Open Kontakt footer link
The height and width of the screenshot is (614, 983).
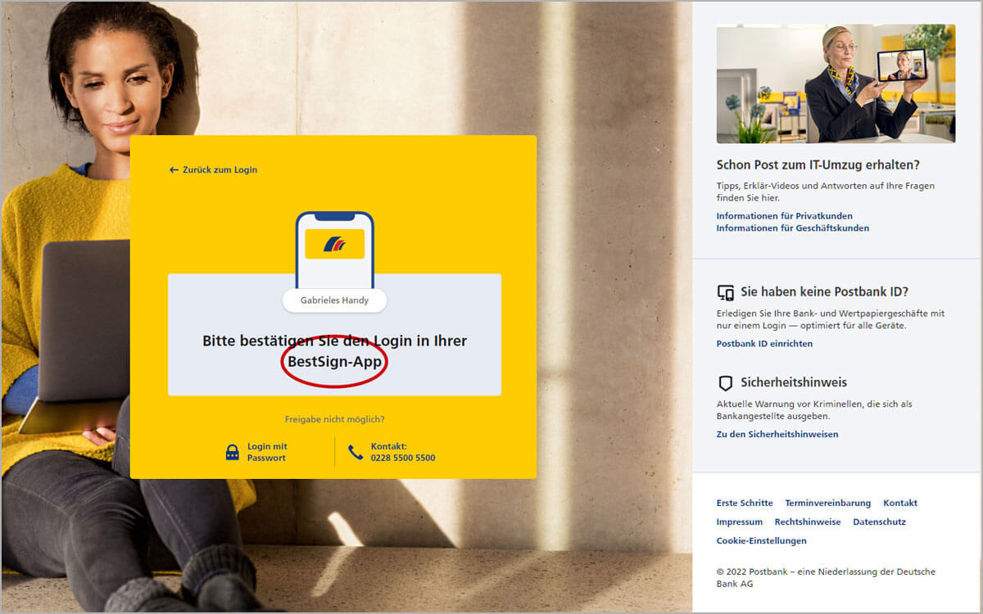tap(900, 503)
